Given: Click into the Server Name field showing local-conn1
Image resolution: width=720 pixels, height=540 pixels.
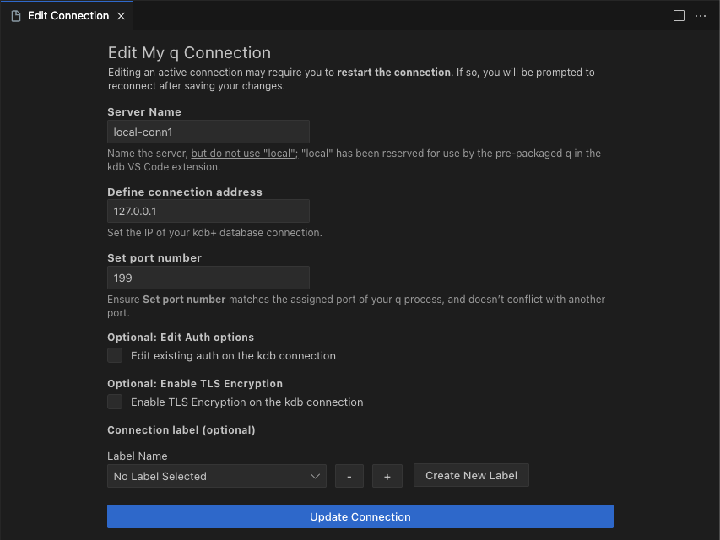Looking at the screenshot, I should click(208, 131).
